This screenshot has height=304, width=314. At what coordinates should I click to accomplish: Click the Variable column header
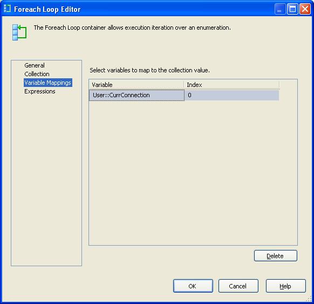tap(136, 85)
